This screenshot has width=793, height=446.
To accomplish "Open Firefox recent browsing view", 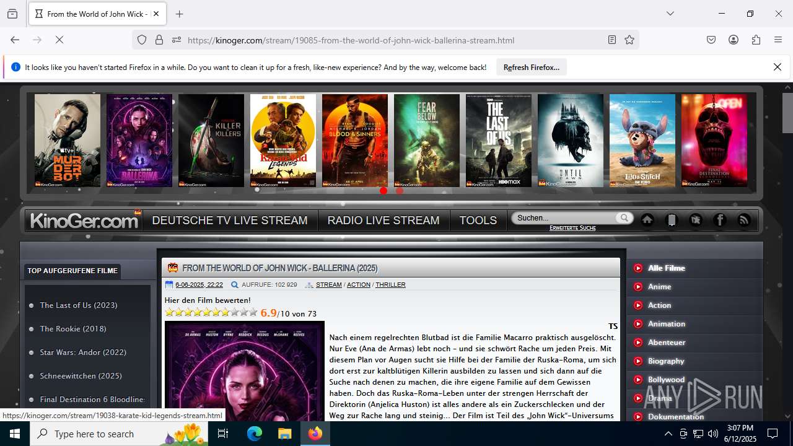I will coord(12,14).
